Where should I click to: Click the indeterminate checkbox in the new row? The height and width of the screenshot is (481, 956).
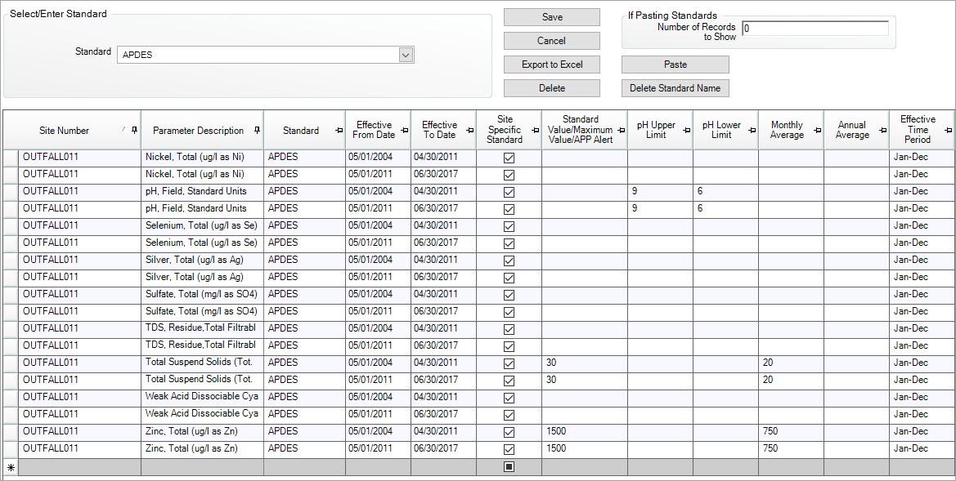coord(508,465)
